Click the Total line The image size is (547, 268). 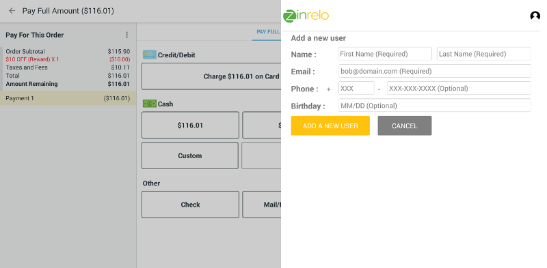coord(68,76)
